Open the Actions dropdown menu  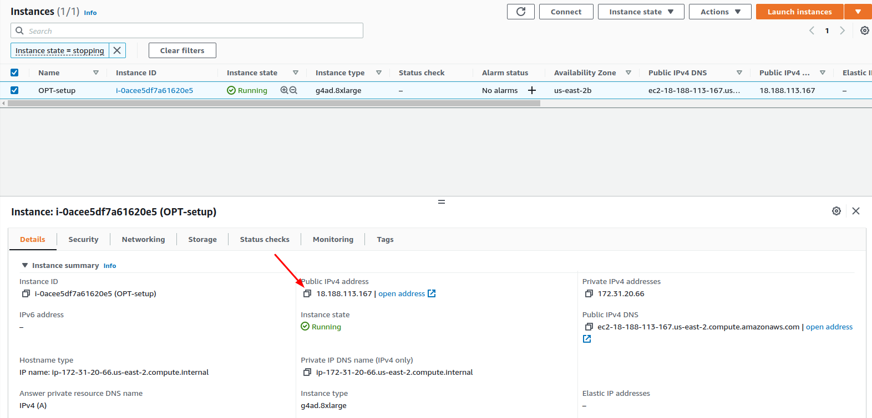(719, 12)
